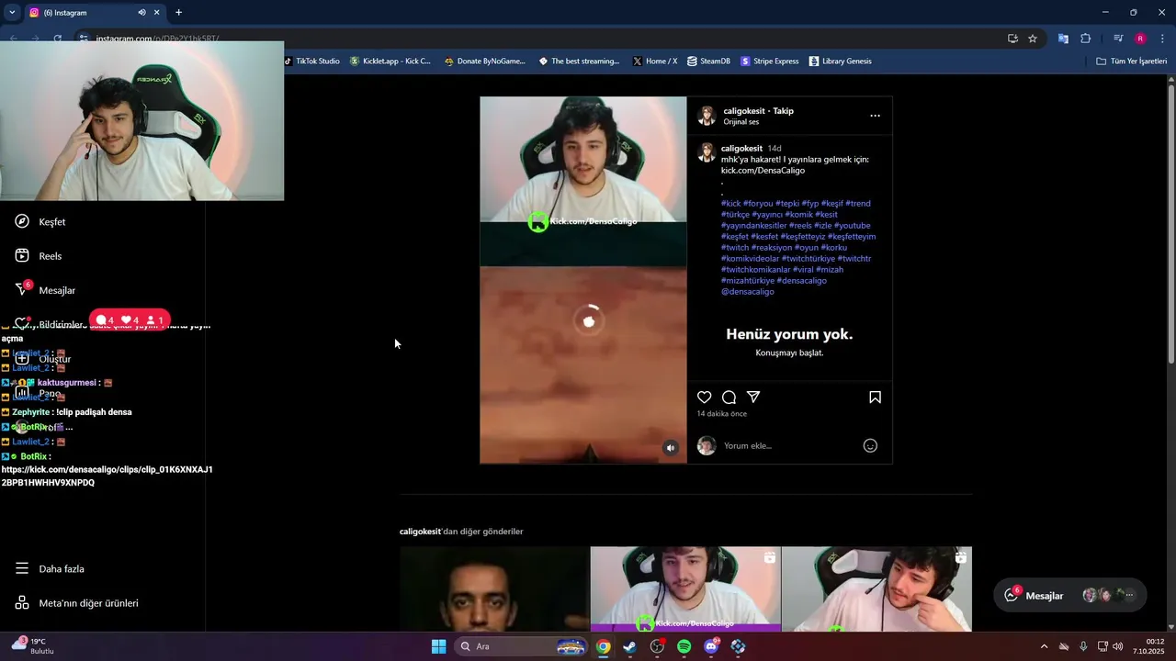Open caligokesit profile from post header

point(743,111)
